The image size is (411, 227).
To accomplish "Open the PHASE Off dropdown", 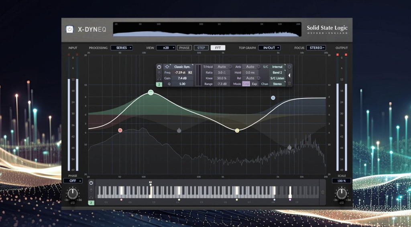I will 73,181.
